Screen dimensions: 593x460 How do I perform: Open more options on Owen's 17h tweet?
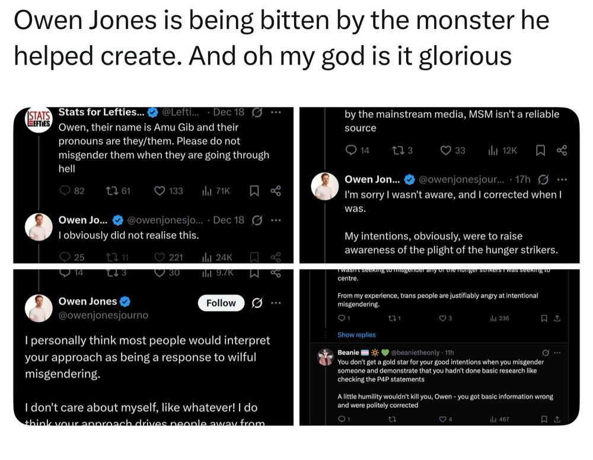click(562, 180)
